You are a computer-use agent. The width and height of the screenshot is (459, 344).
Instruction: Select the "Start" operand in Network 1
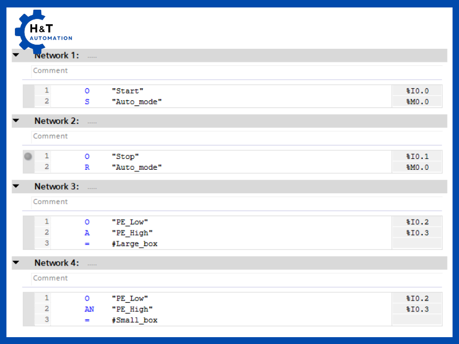127,91
